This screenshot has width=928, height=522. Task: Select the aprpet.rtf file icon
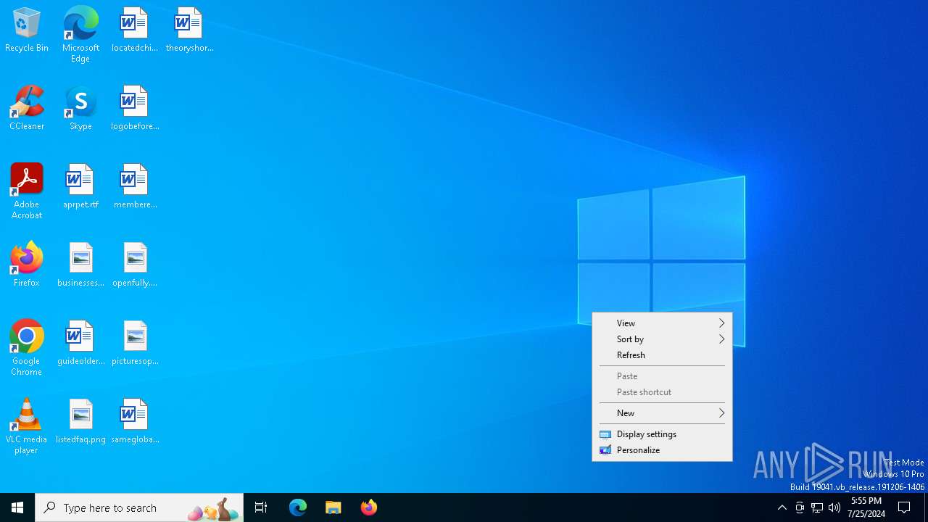pos(80,187)
